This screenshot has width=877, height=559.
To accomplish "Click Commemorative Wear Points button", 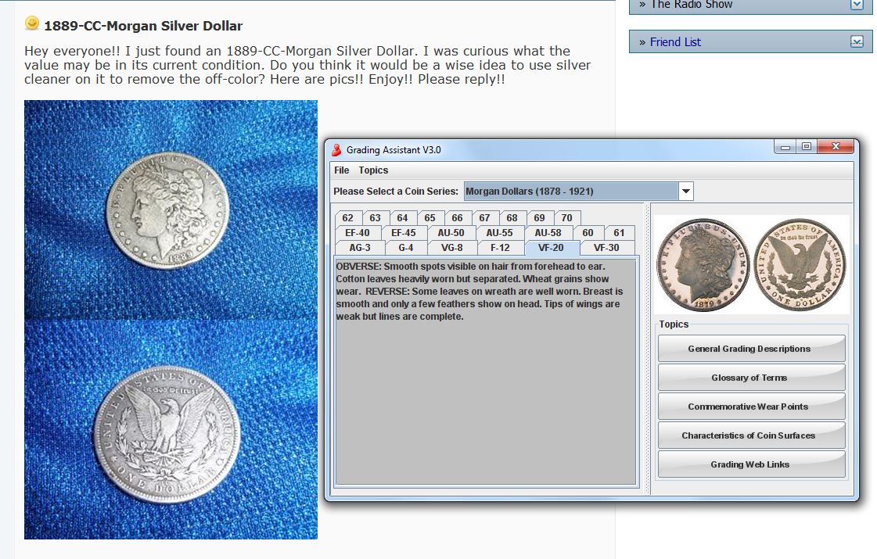I will (x=750, y=407).
